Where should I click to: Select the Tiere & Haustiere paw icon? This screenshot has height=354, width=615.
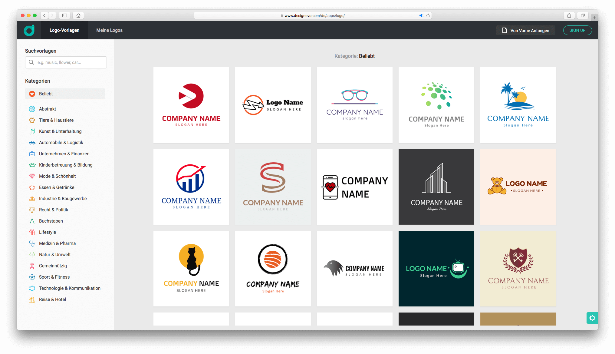pos(32,120)
